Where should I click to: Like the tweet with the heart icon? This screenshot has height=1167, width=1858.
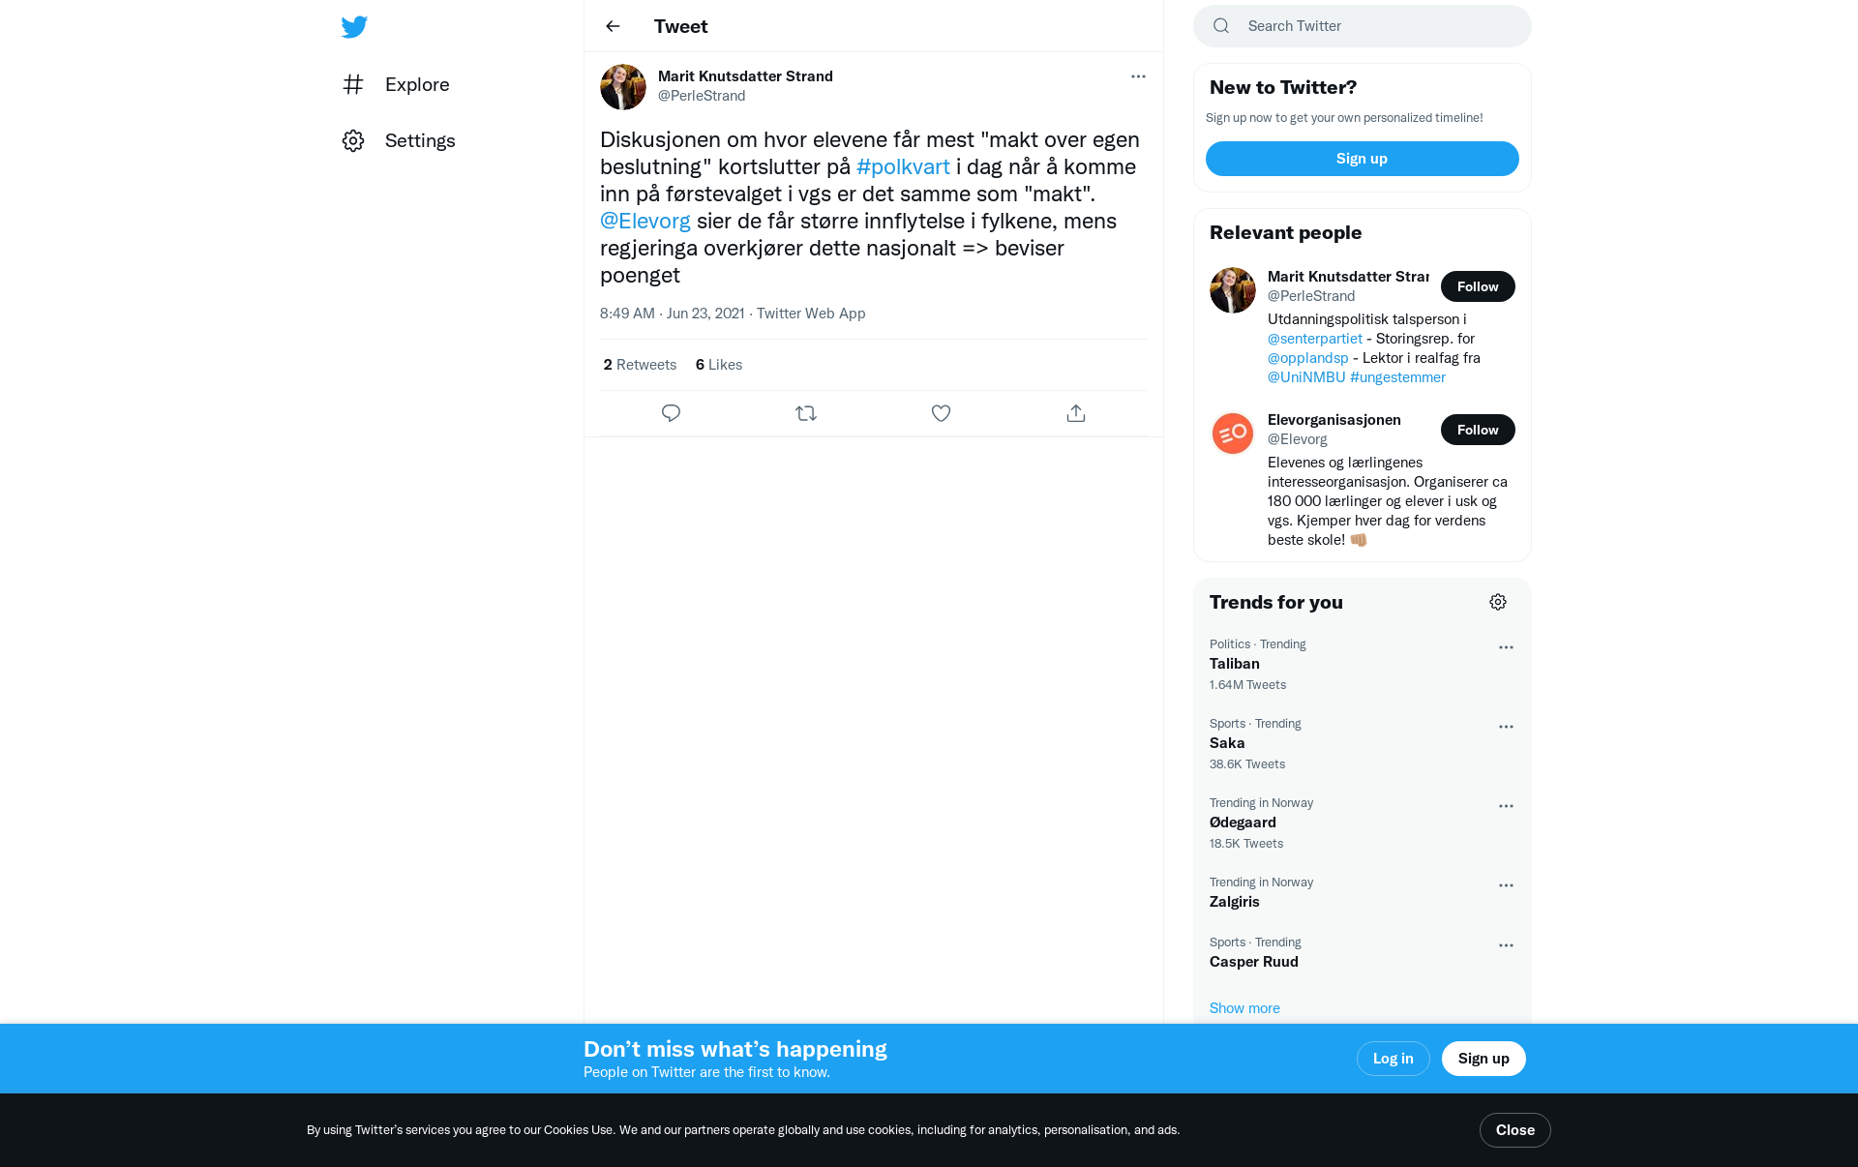pos(941,413)
